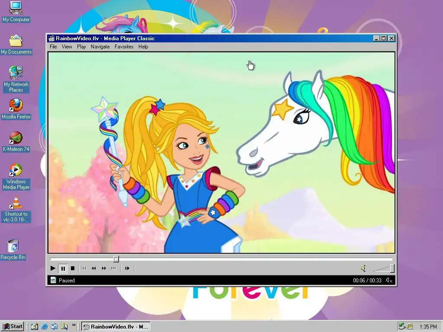Maximize the Media Player Classic window
Viewport: 443px width, 332px height.
click(383, 38)
